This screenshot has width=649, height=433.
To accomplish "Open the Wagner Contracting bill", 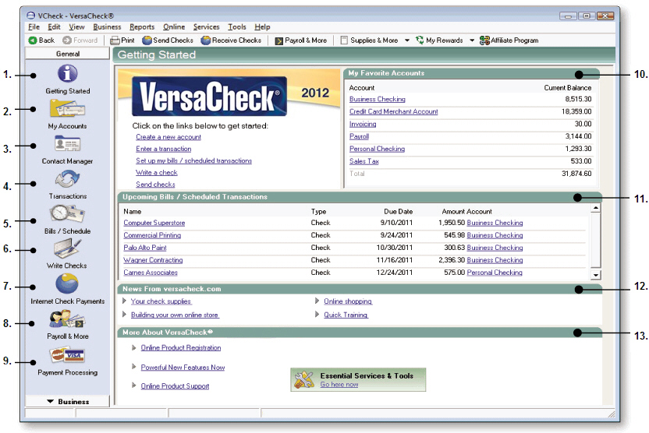I will [x=153, y=260].
